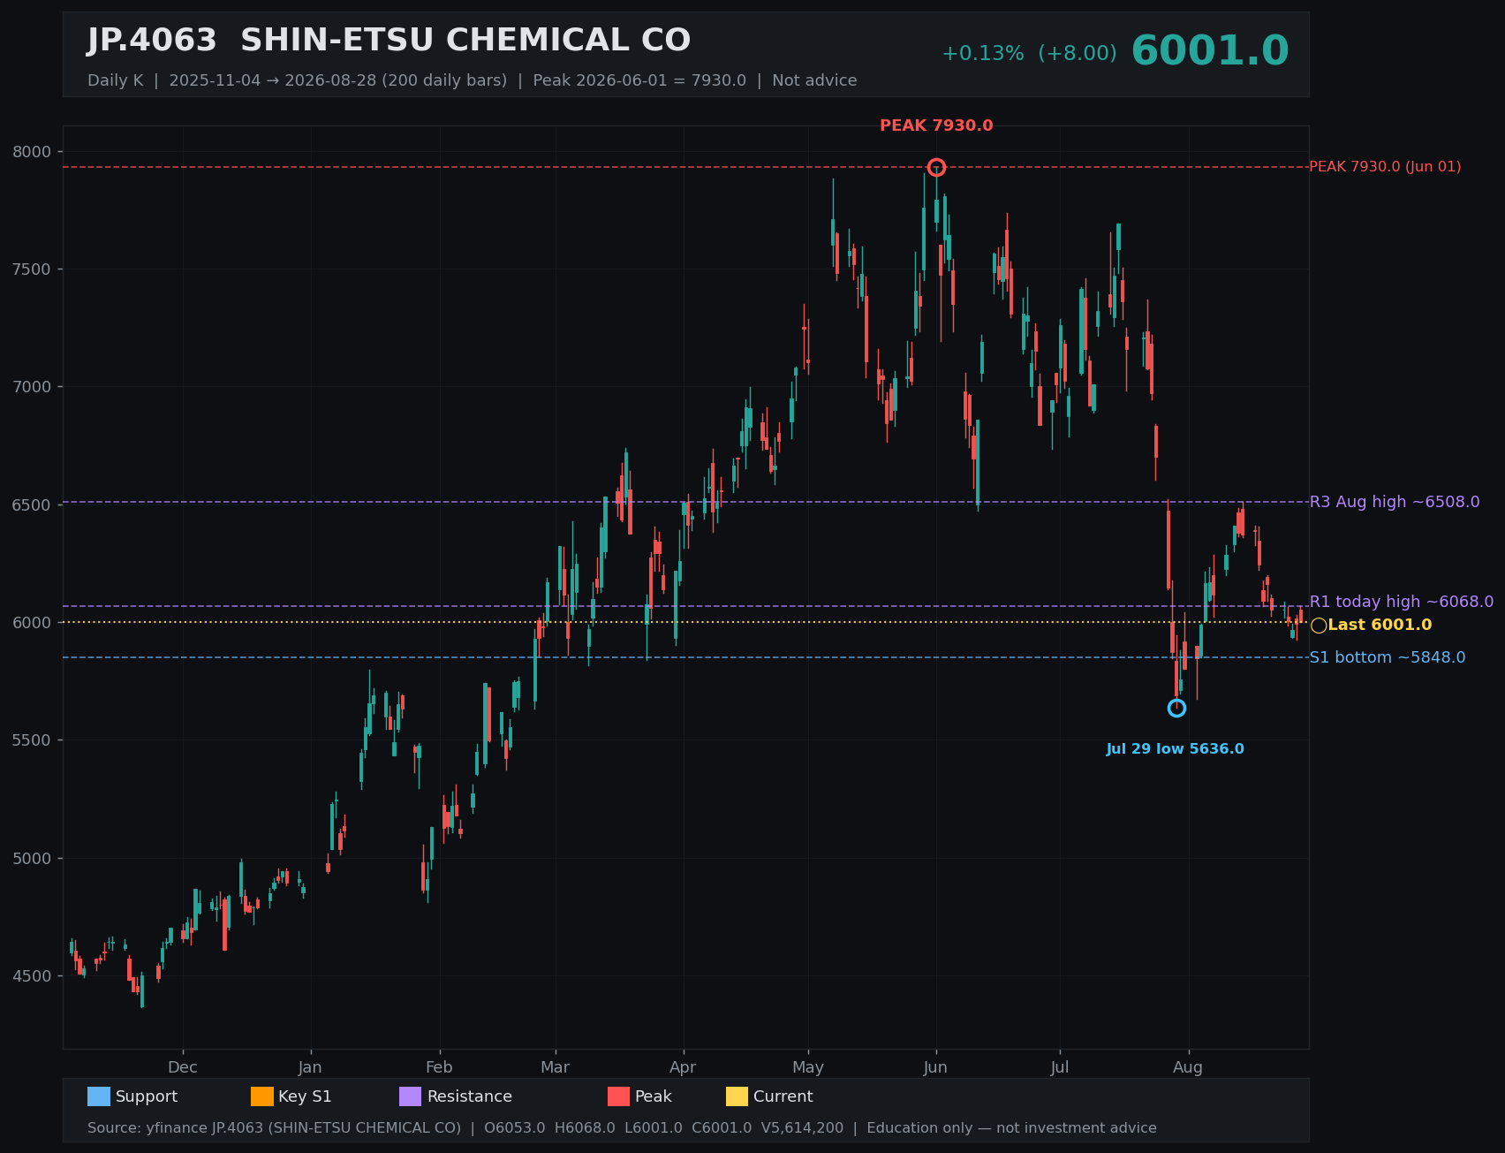Screen dimensions: 1505x1153
Task: Click the 5000 y-axis label
Action: 32,859
